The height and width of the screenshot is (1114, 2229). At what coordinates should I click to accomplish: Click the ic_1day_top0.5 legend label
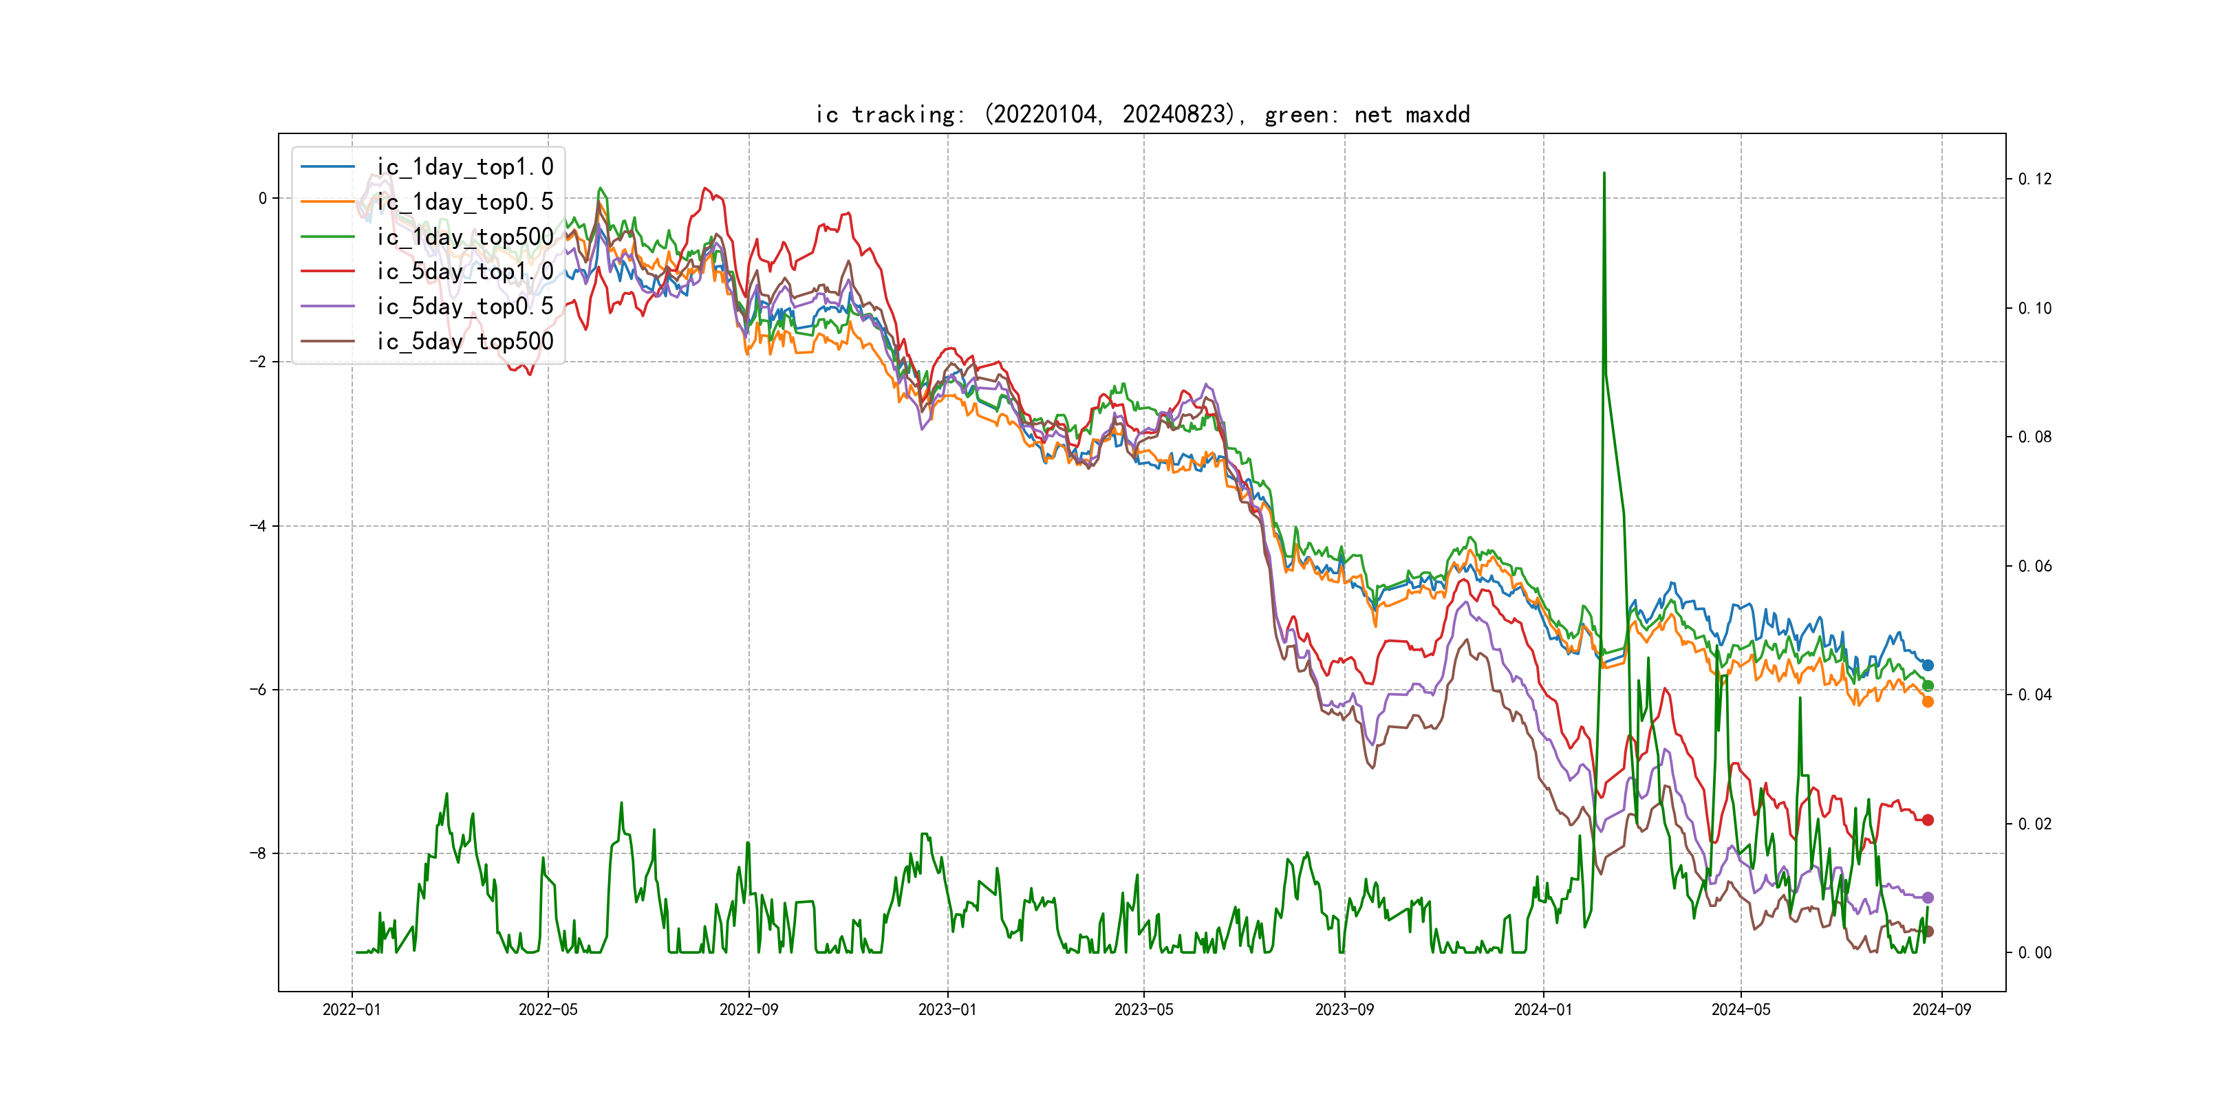pyautogui.click(x=464, y=201)
